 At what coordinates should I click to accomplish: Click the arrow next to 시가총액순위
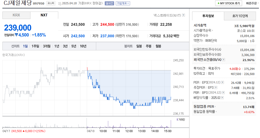[x=213, y=31]
